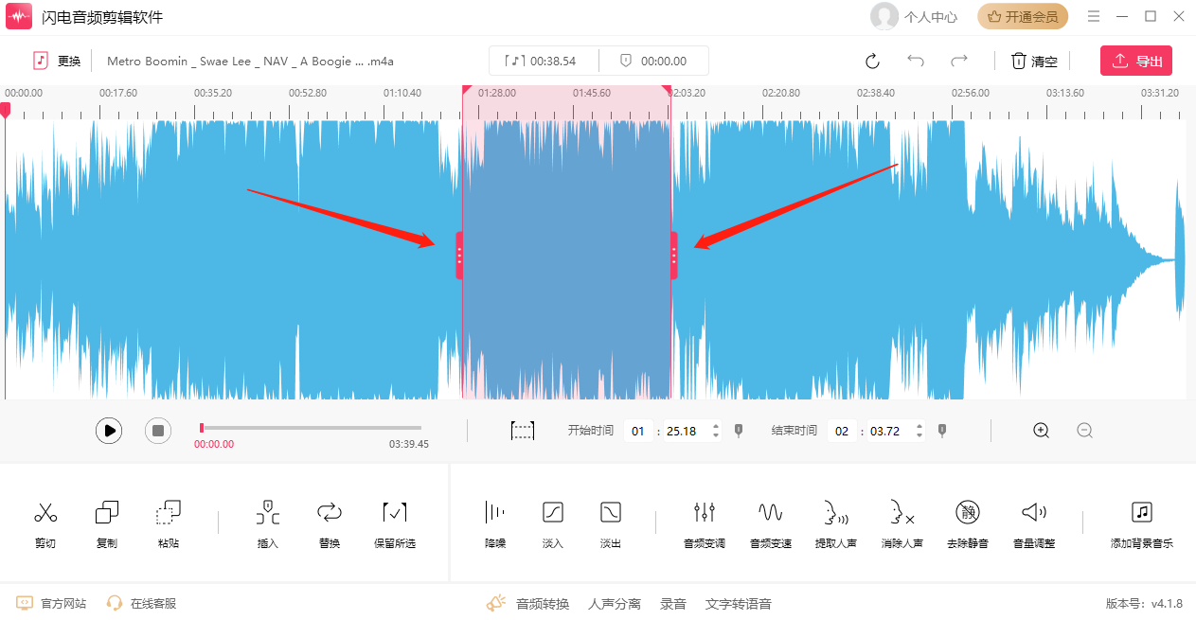Switch to 音频转换 audio conversion
This screenshot has height=620, width=1196.
click(x=542, y=604)
